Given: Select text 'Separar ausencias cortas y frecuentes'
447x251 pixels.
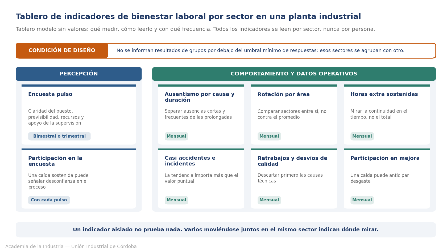Looking at the screenshot, I should 198,114.
